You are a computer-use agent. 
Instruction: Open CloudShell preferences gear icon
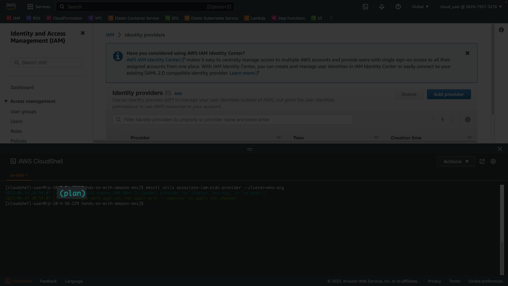493,161
